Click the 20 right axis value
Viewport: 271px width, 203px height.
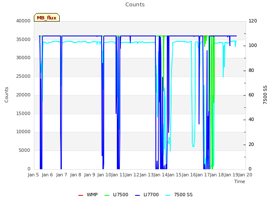pos(251,144)
